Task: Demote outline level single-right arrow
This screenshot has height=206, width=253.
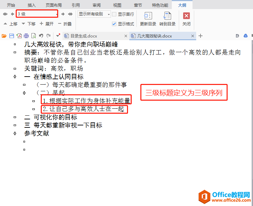Action: 63,14
